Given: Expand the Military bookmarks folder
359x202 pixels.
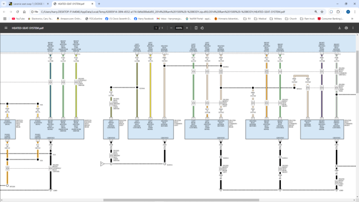Looking at the screenshot, I should pos(276,19).
